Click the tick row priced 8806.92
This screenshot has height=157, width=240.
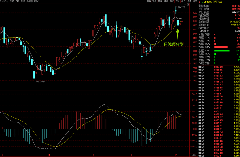click(219, 150)
